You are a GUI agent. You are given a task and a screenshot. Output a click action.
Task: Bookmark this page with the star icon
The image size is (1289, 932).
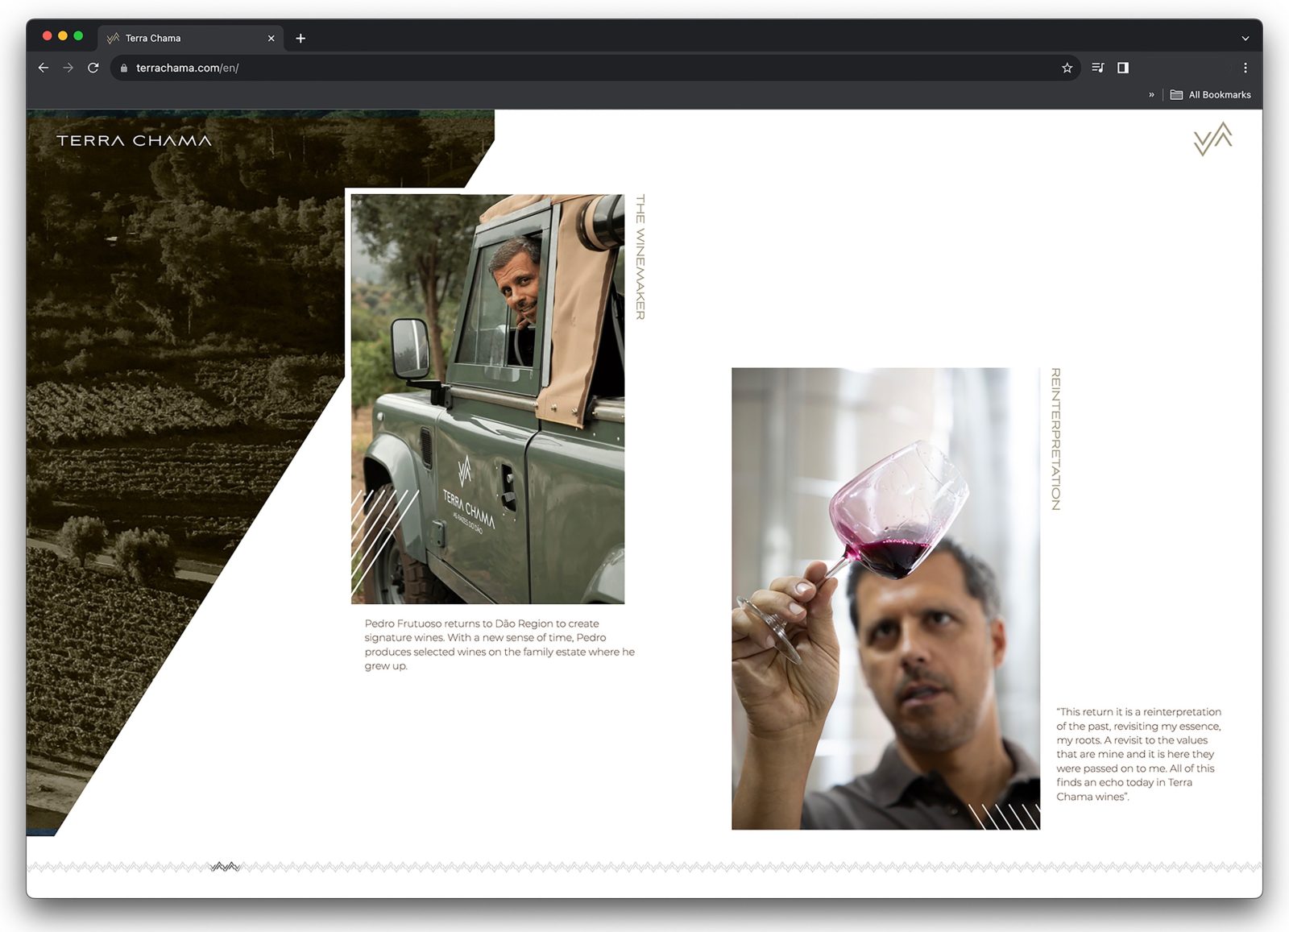tap(1067, 68)
